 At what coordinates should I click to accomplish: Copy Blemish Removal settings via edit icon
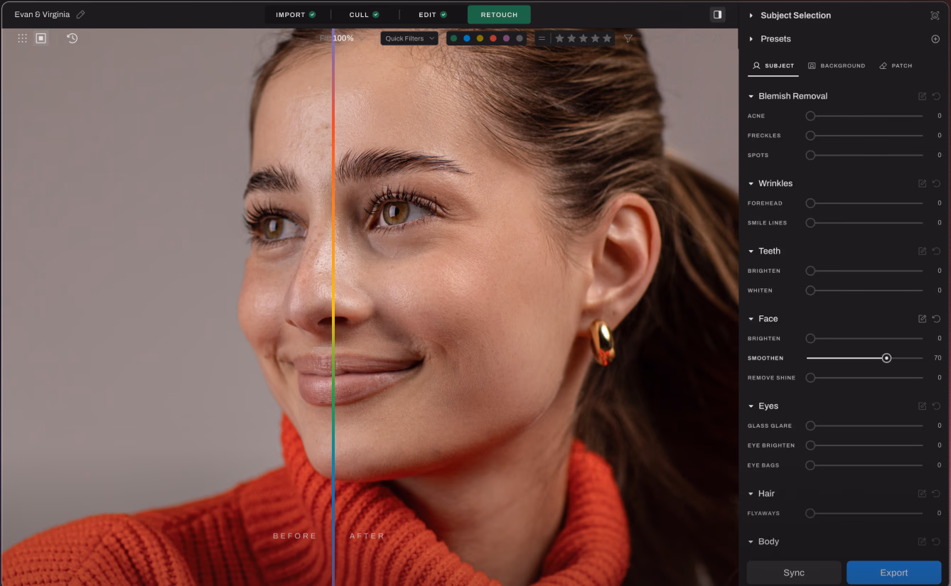(923, 96)
